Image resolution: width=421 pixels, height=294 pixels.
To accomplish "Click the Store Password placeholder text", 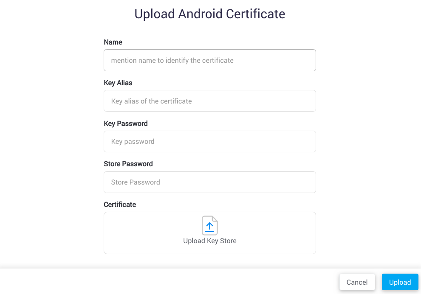I will [135, 182].
